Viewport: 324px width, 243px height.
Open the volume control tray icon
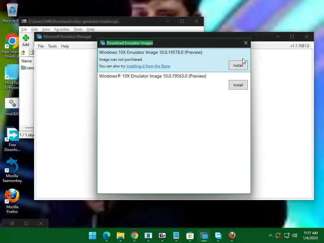click(295, 235)
